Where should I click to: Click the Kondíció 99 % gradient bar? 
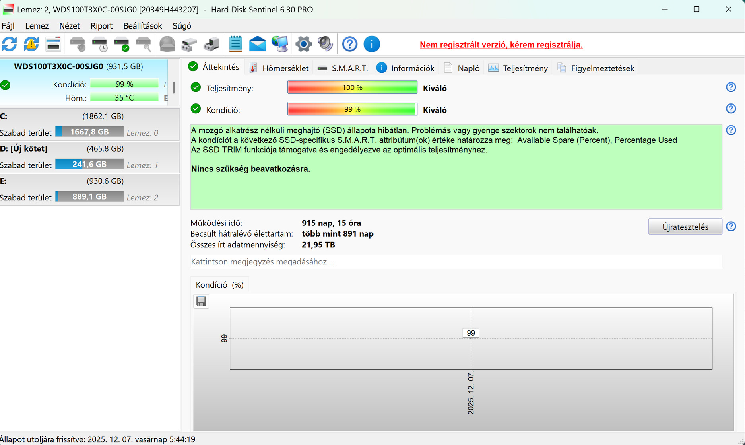click(352, 109)
